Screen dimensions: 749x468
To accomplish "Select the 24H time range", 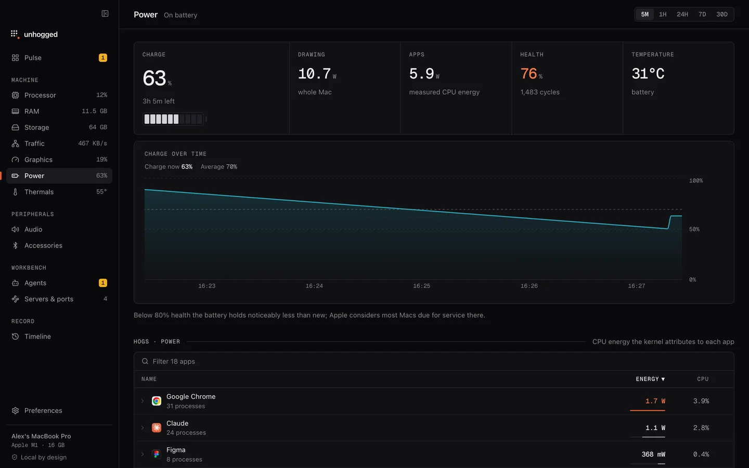I will (x=682, y=14).
